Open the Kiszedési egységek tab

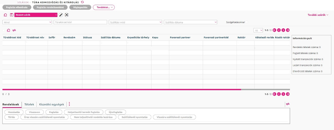[x=52, y=104]
